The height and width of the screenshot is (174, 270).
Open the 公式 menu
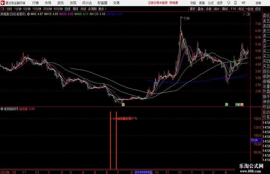(x=211, y=3)
